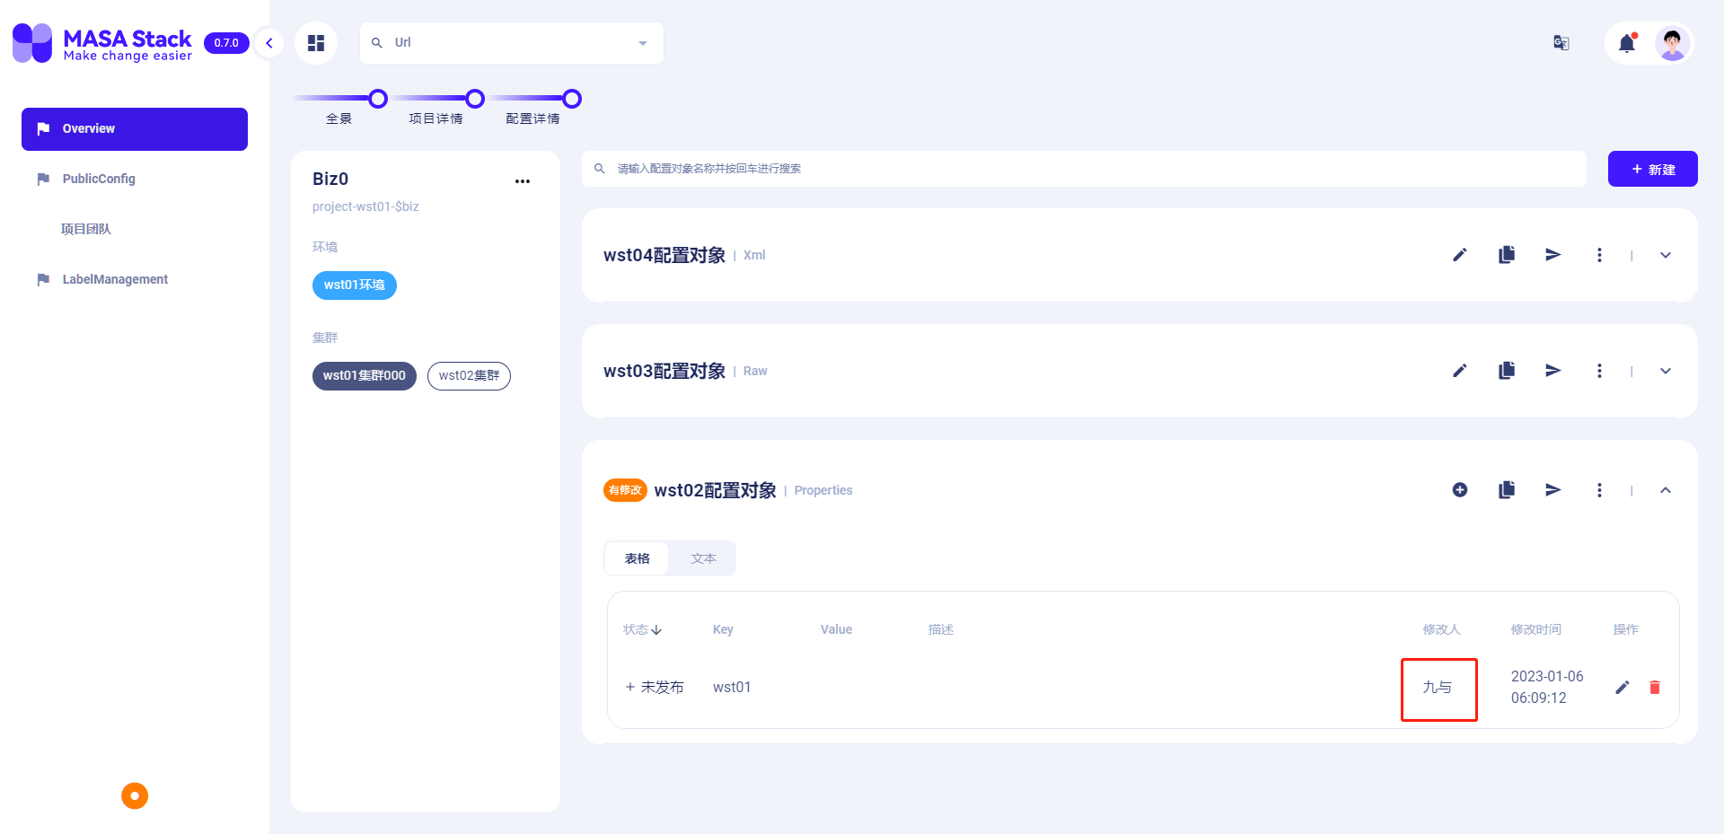Switch to the 文本 tab
The width and height of the screenshot is (1724, 834).
tap(703, 558)
